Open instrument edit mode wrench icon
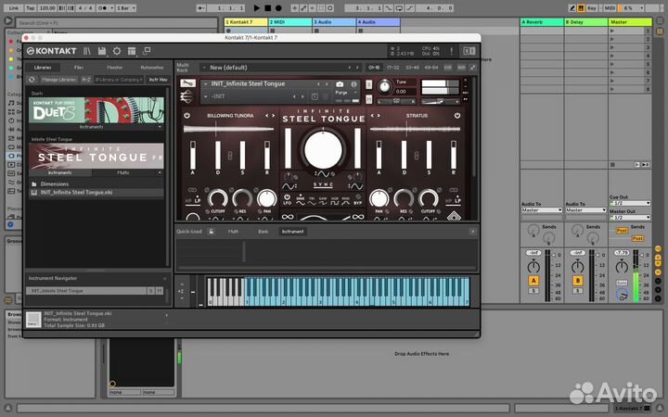 coord(187,83)
